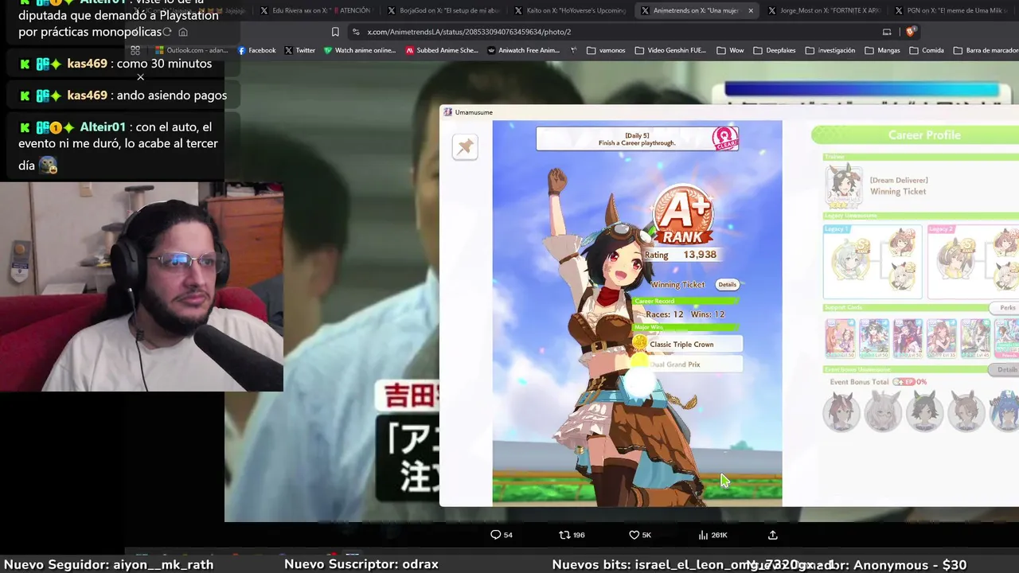Click the share icon under the photo
The width and height of the screenshot is (1019, 573).
point(772,535)
